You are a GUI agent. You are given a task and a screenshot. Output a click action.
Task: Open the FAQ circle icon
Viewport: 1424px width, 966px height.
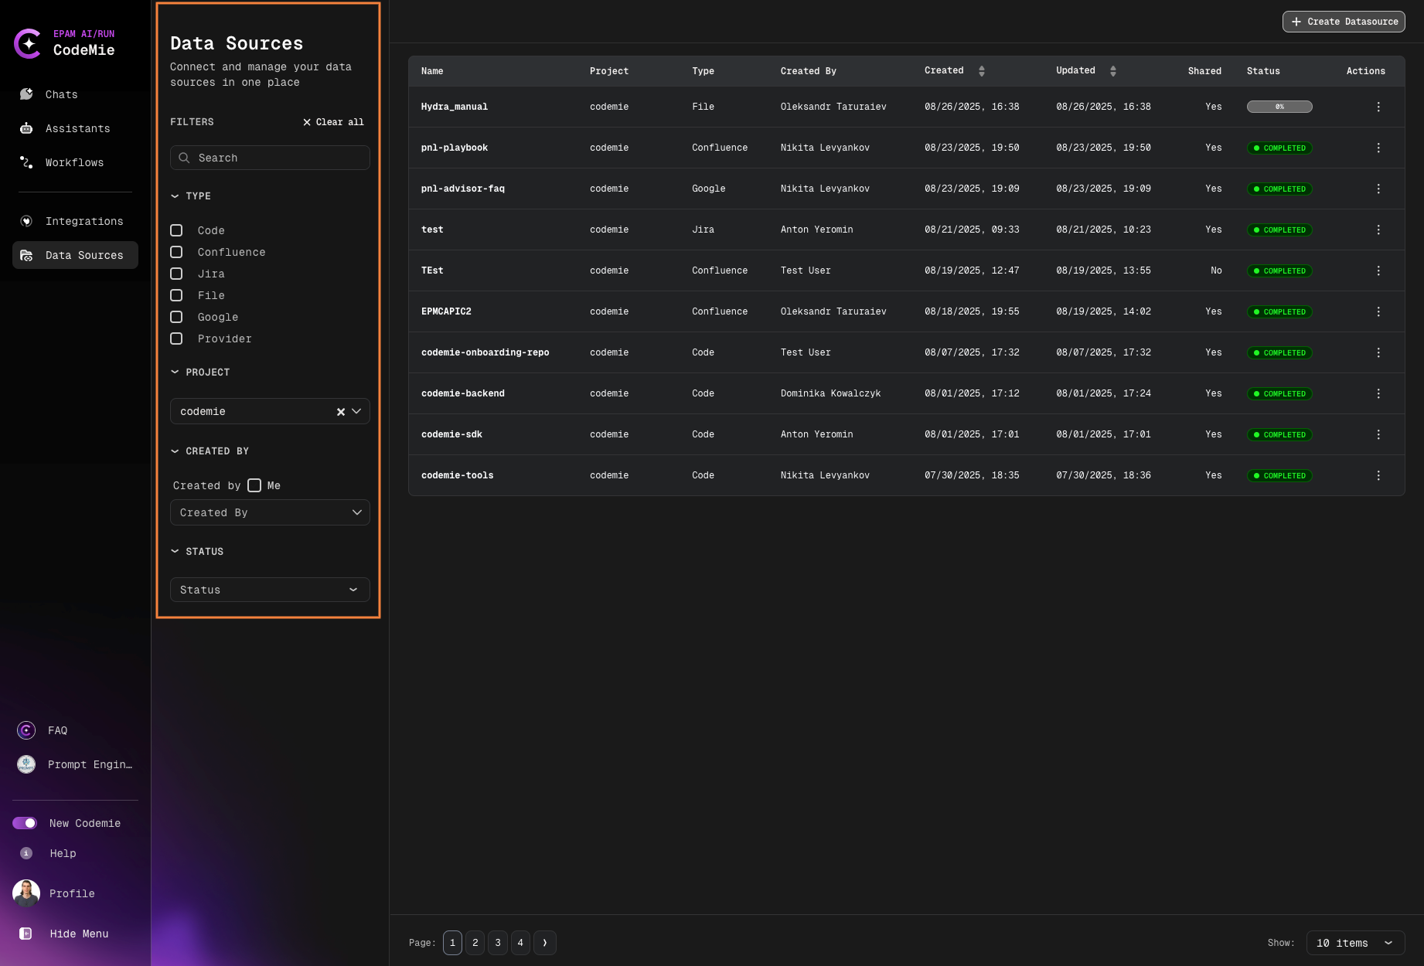(x=26, y=730)
